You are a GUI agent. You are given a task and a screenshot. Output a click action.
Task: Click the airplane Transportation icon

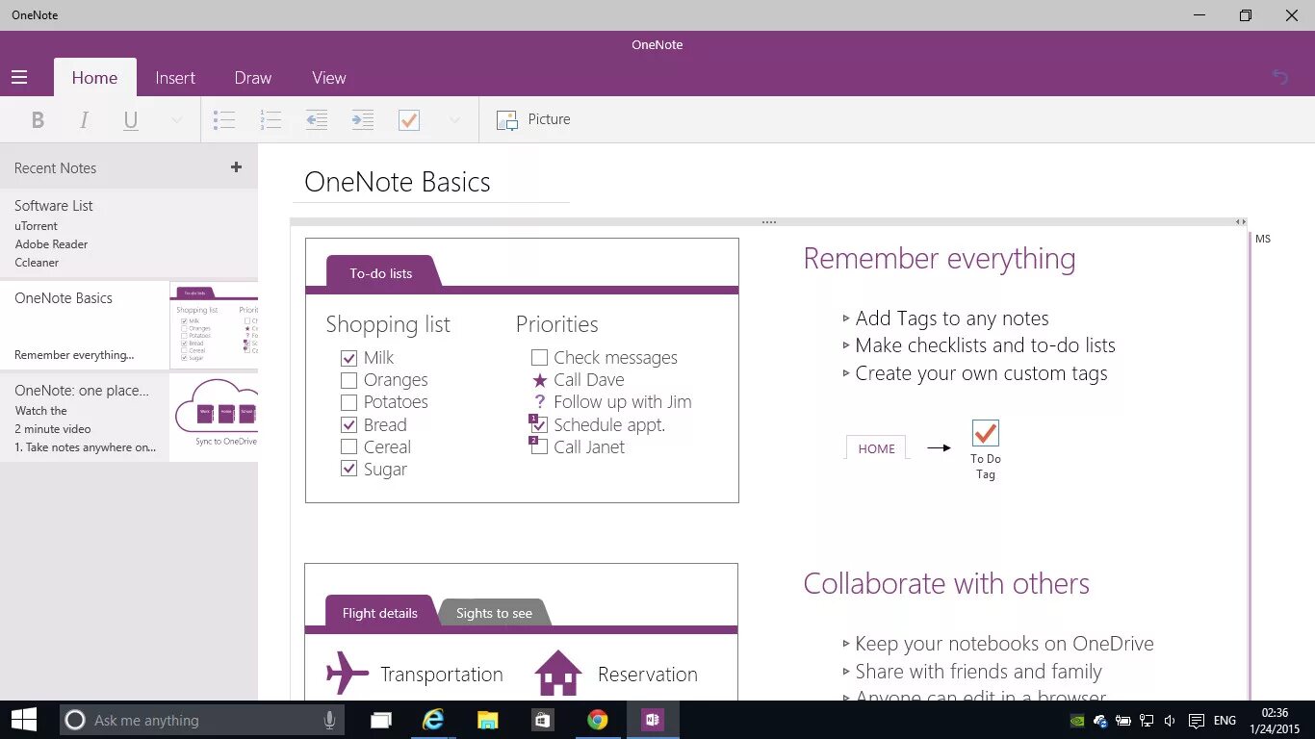click(348, 673)
